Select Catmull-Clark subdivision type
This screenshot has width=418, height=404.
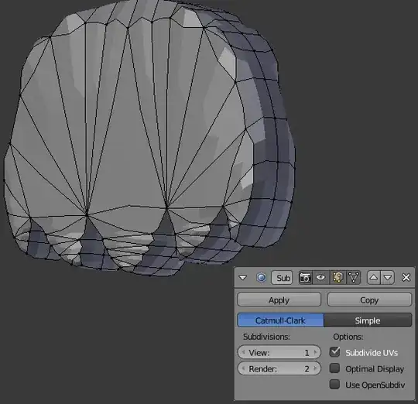point(280,320)
